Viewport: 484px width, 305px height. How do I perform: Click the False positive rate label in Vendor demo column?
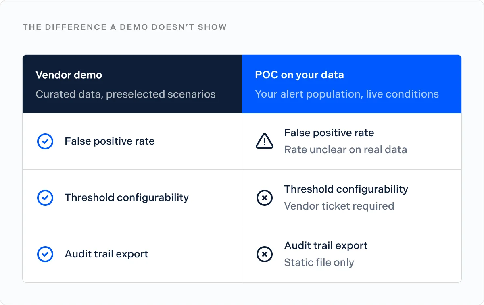tap(110, 141)
